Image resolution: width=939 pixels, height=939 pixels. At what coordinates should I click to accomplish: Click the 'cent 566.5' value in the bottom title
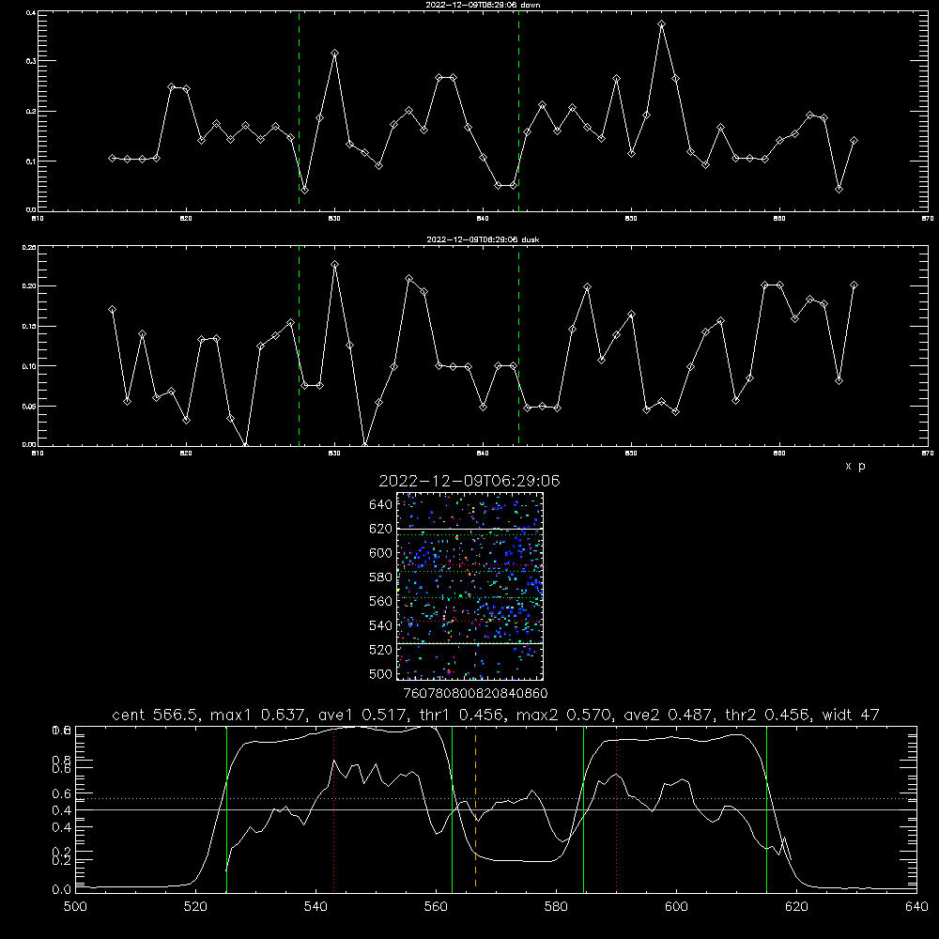(155, 715)
